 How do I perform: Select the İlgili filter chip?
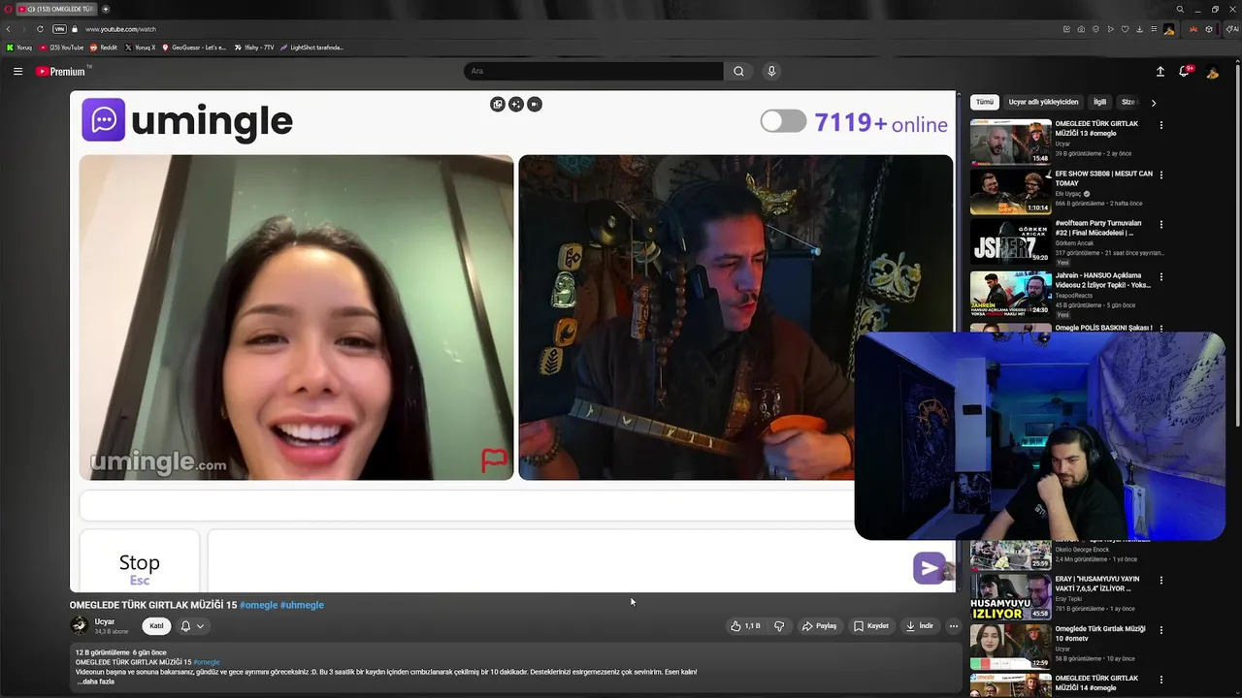pyautogui.click(x=1099, y=102)
